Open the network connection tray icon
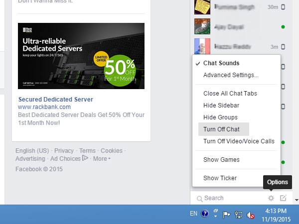 (x=239, y=215)
